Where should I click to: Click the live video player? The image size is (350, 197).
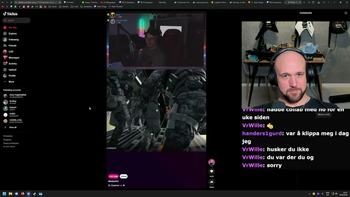(156, 100)
